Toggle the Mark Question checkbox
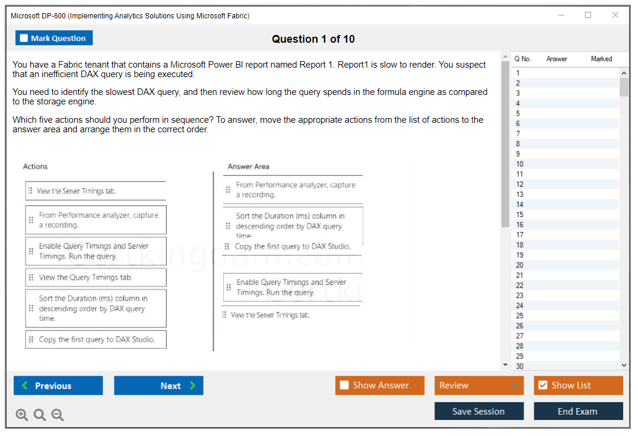The height and width of the screenshot is (436, 638). [x=24, y=37]
